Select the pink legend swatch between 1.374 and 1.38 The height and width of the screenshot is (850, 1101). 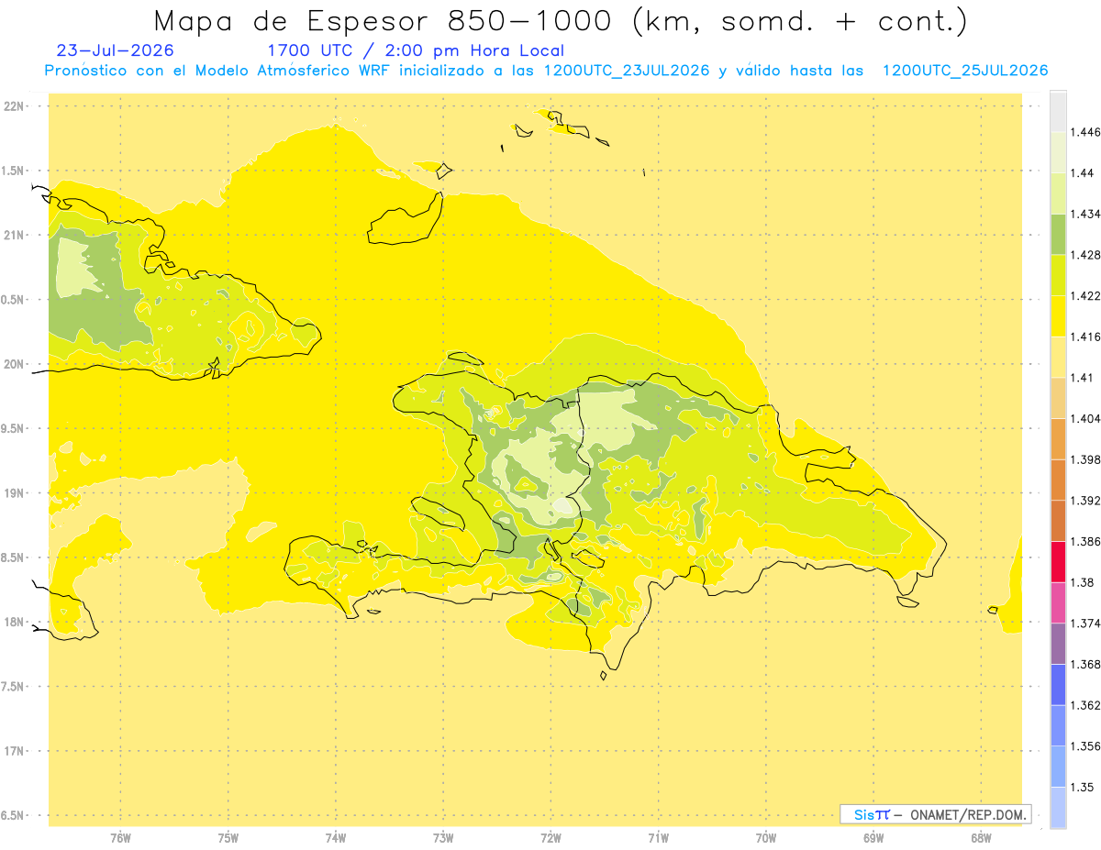pyautogui.click(x=1058, y=602)
